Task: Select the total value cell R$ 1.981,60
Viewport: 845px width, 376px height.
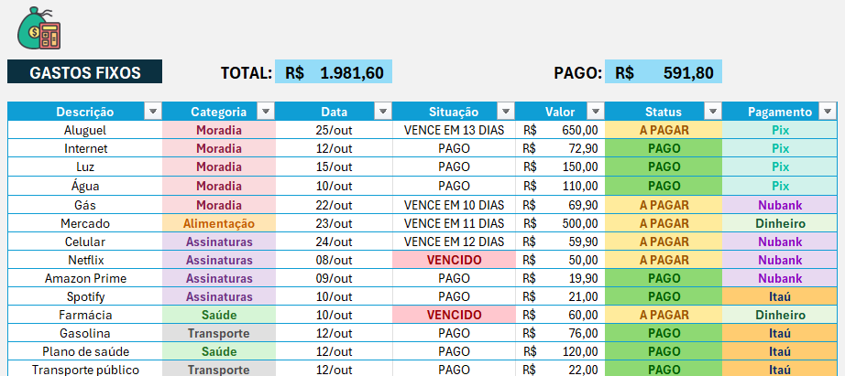Action: [334, 73]
